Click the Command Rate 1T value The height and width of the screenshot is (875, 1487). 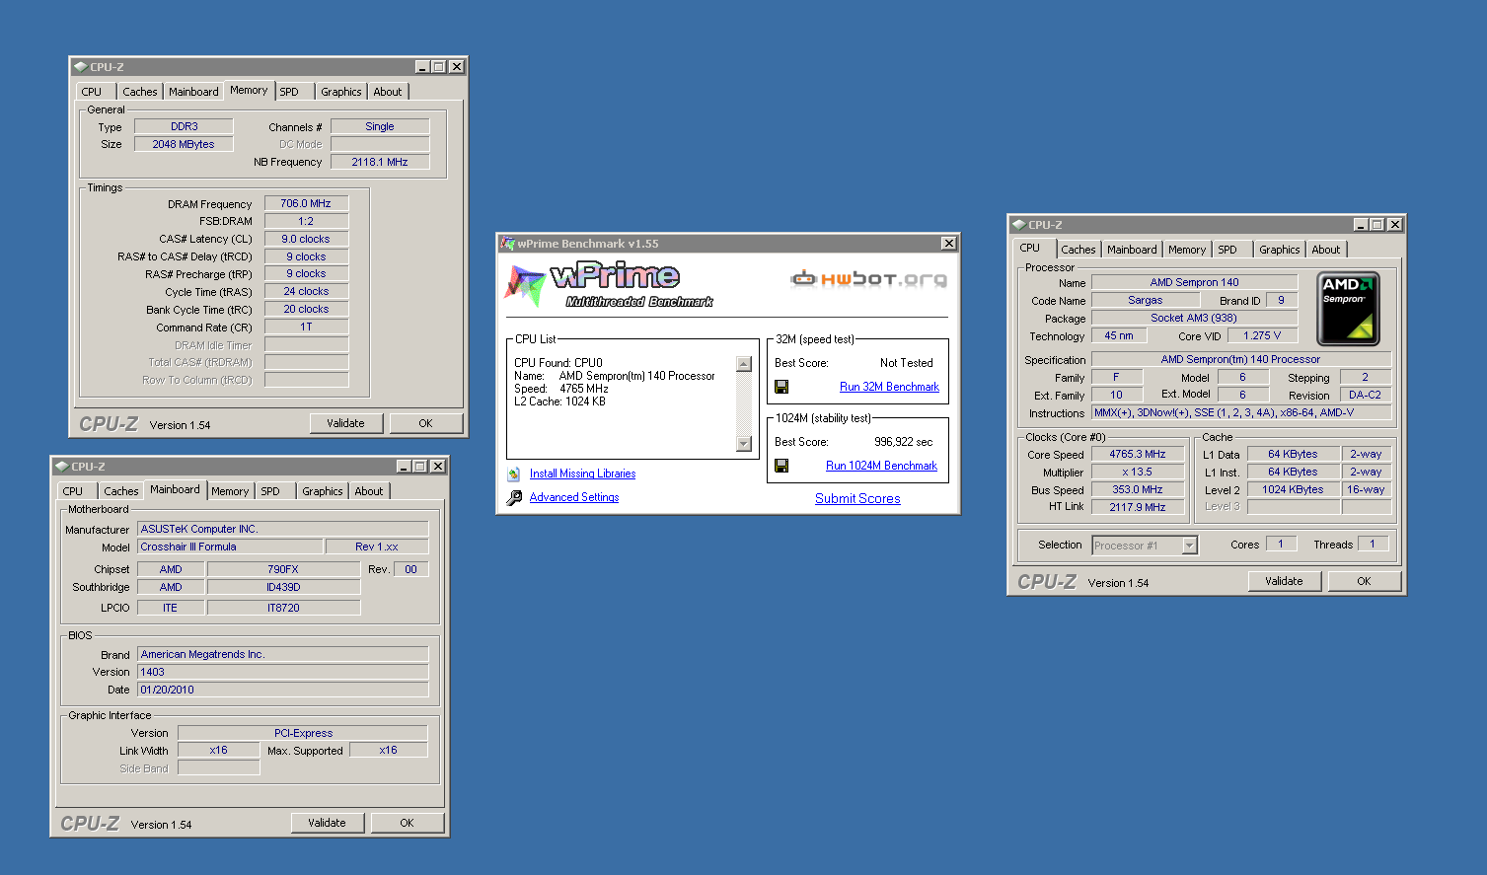click(x=306, y=327)
